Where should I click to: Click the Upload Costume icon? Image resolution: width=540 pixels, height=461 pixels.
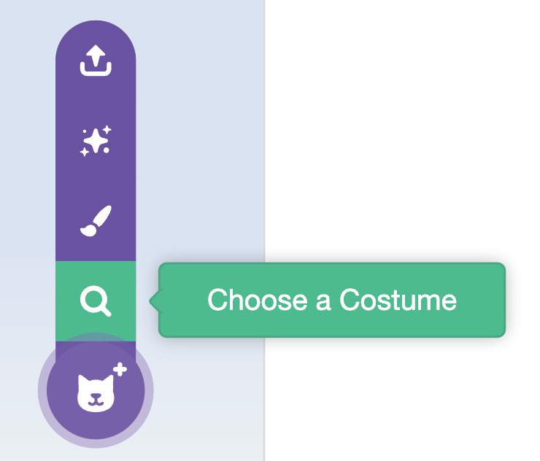click(96, 61)
